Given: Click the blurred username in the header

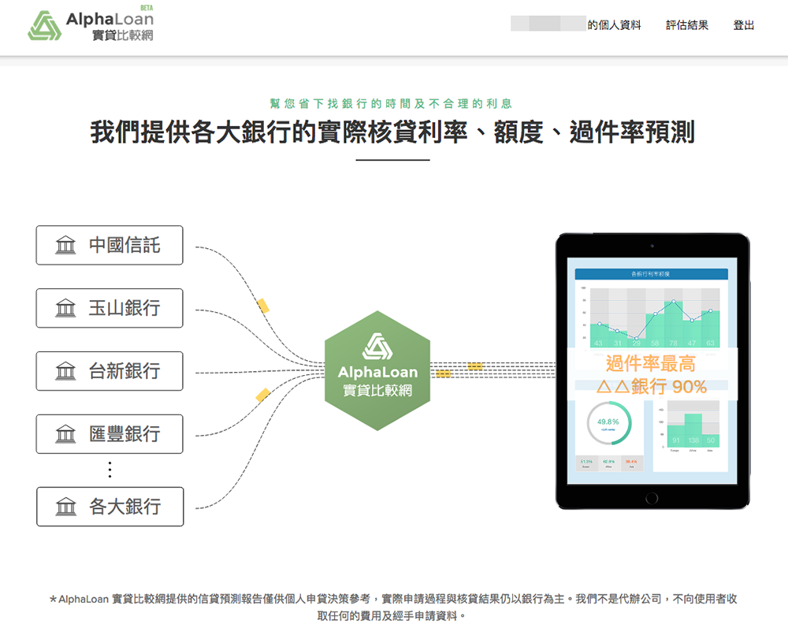Looking at the screenshot, I should [548, 24].
